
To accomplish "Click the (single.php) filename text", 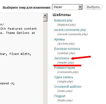I will pyautogui.click(x=65, y=81).
